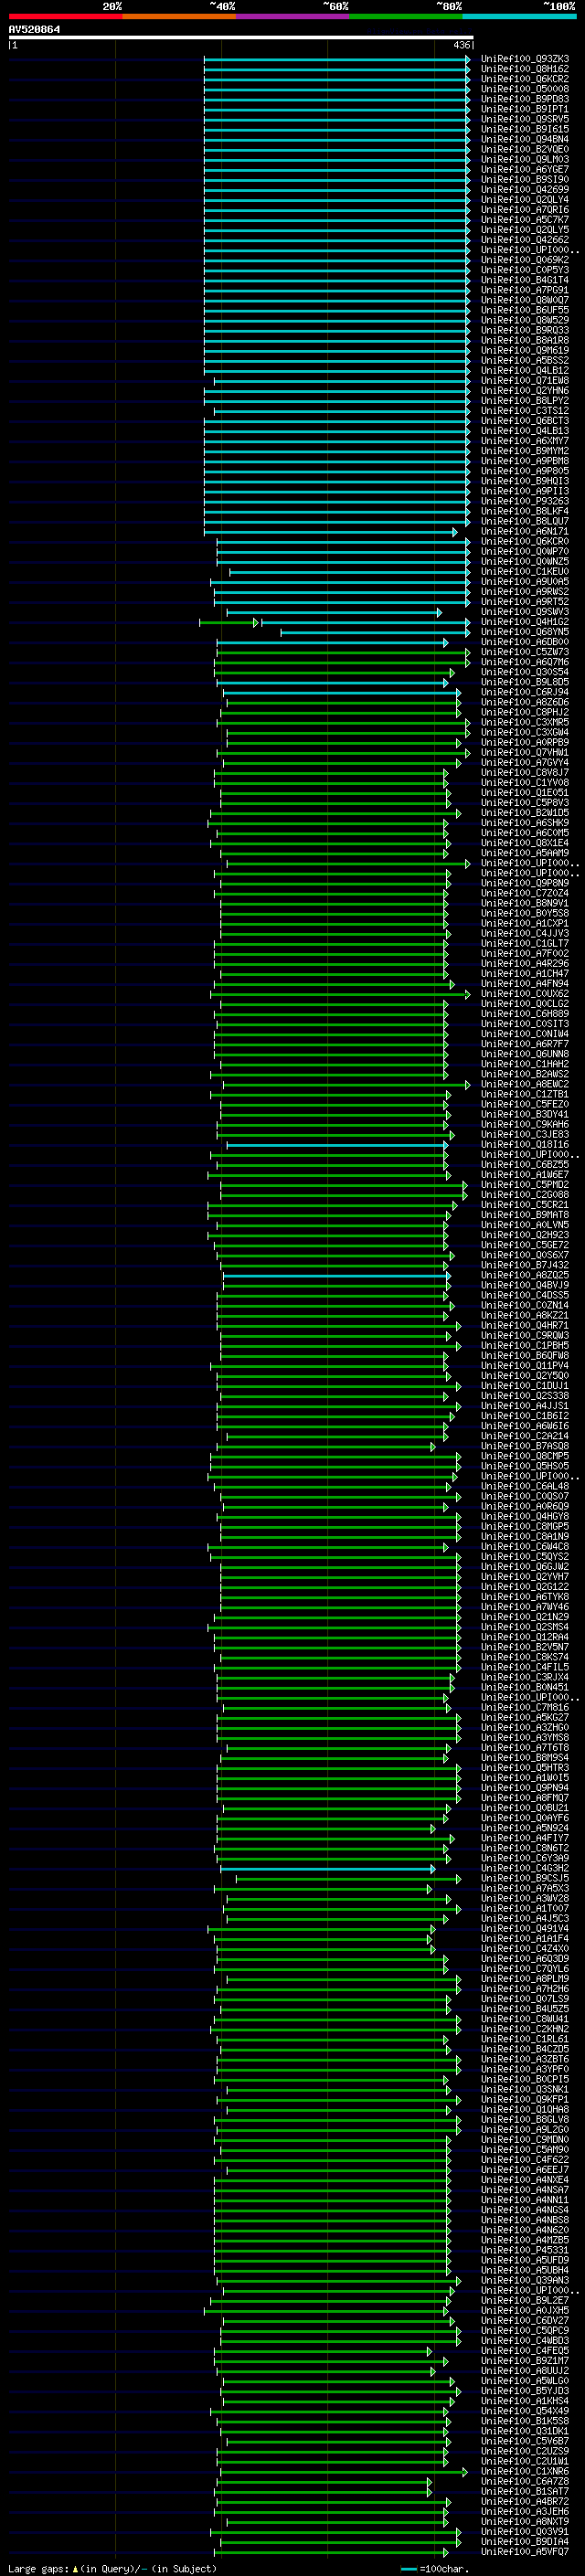Click label UniRef100_Q42662
Viewport: 585px width, 2576px height.
tap(525, 240)
